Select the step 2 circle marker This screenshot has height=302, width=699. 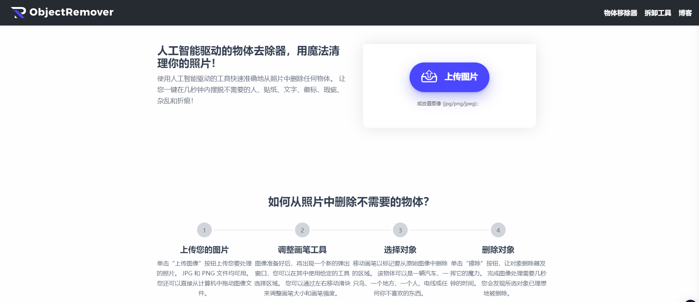click(x=302, y=230)
